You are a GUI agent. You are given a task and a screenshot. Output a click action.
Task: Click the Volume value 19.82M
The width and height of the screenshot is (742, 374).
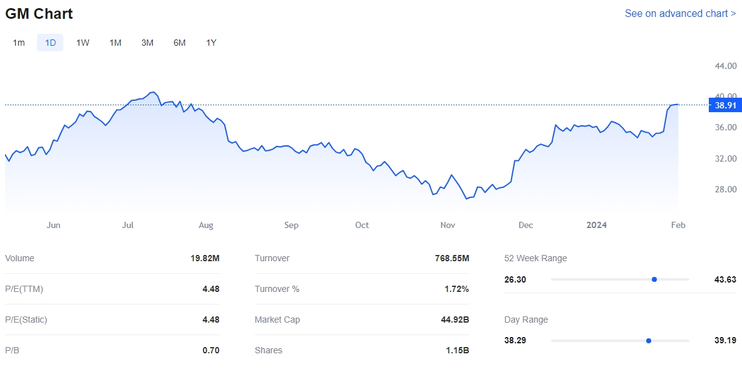pos(206,258)
